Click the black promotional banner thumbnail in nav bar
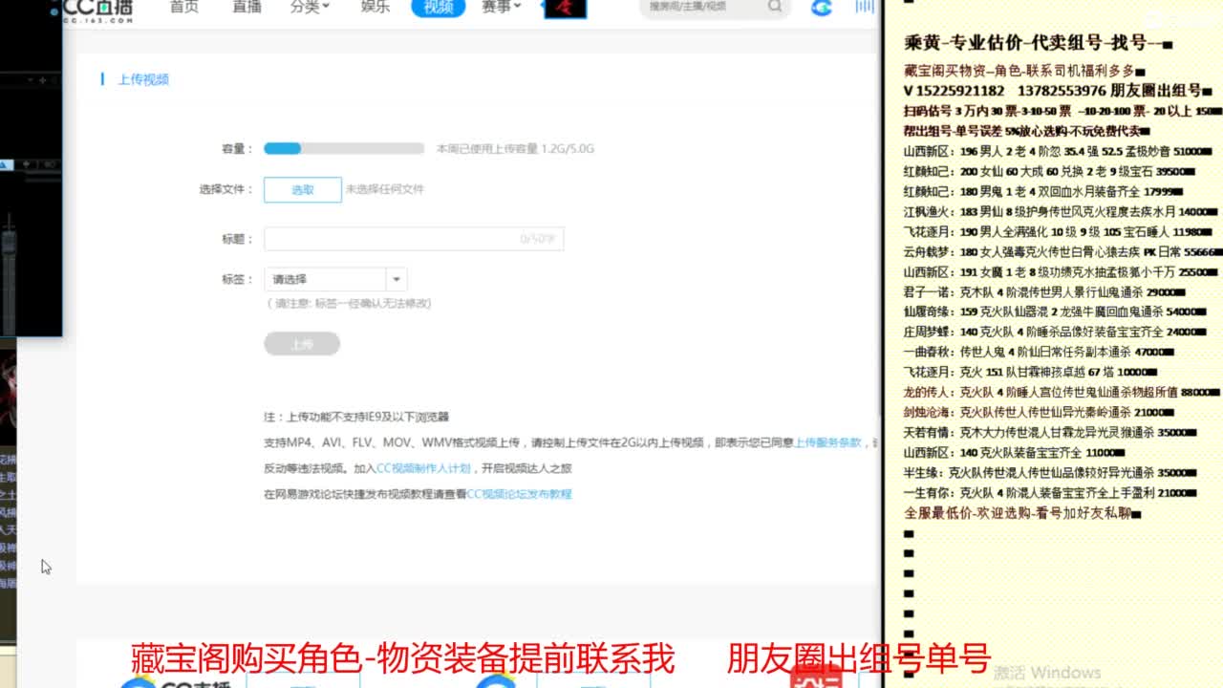 (x=565, y=10)
